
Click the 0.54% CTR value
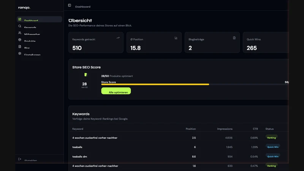[x=254, y=157]
